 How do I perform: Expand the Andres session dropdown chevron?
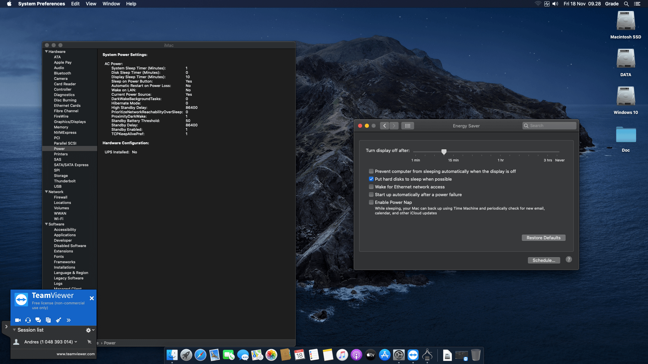(x=76, y=342)
